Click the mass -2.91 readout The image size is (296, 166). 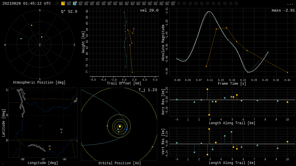pyautogui.click(x=283, y=10)
